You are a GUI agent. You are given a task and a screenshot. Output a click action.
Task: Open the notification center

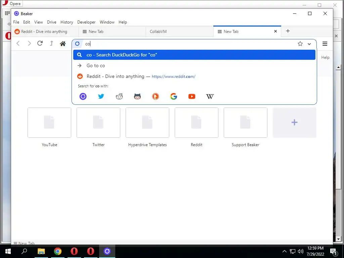point(334,252)
